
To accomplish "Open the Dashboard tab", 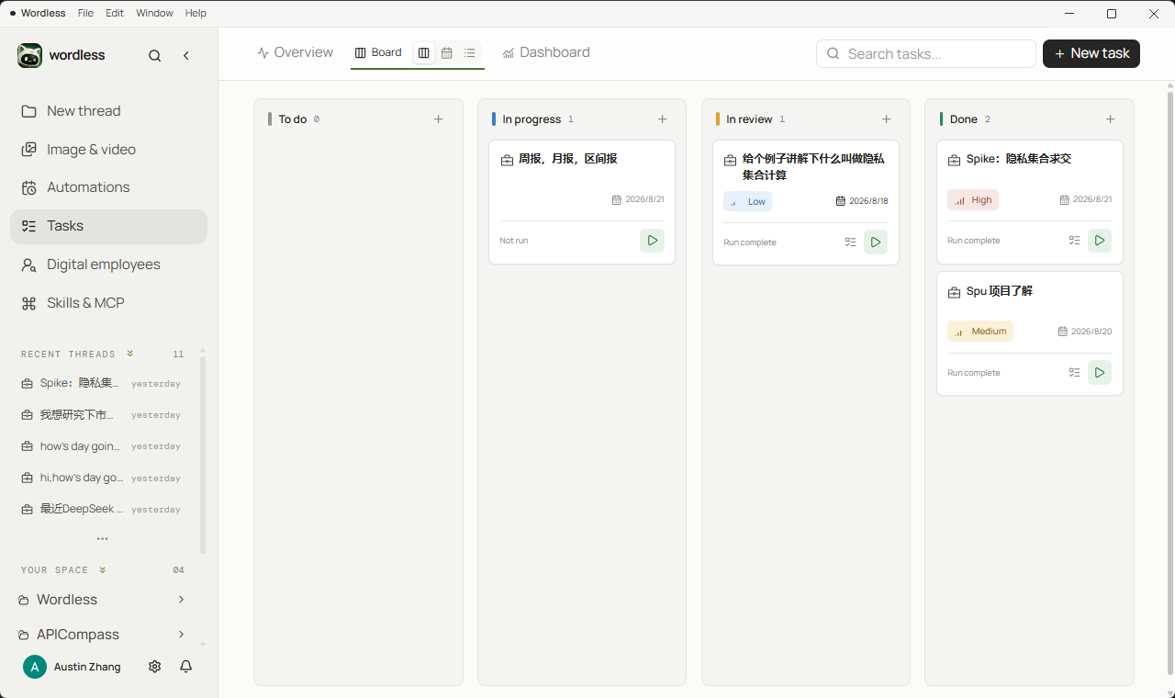I will [x=546, y=53].
